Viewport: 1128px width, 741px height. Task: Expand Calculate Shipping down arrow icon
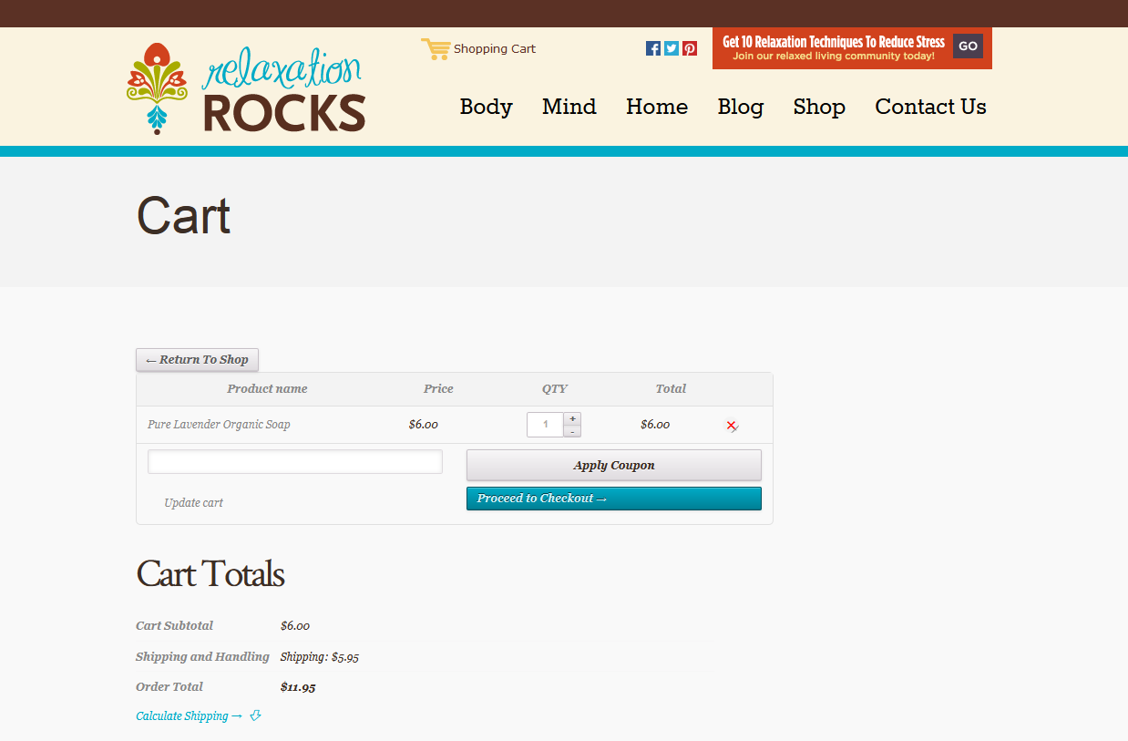[x=255, y=716]
